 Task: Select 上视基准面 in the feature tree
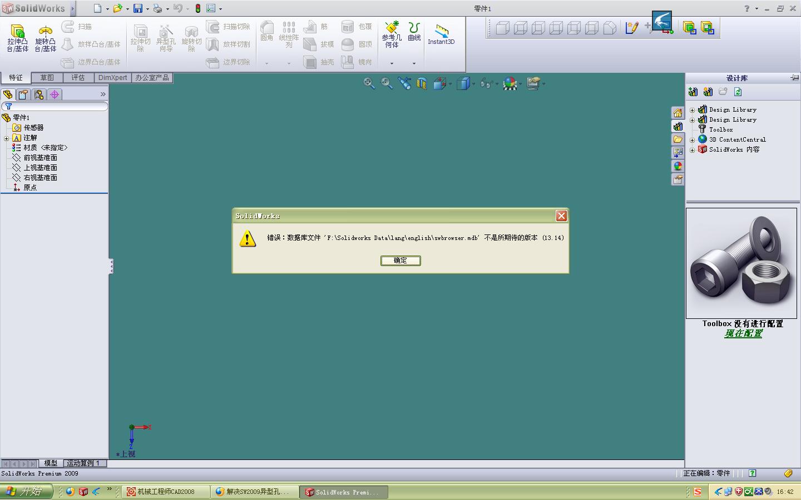tap(40, 168)
